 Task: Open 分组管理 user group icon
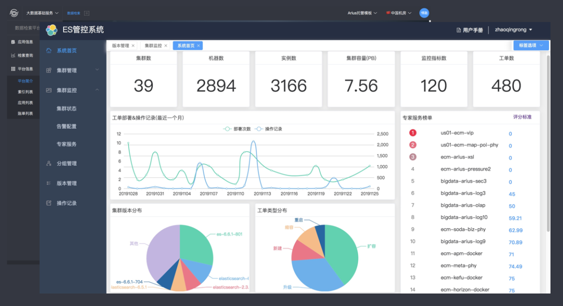coord(49,163)
